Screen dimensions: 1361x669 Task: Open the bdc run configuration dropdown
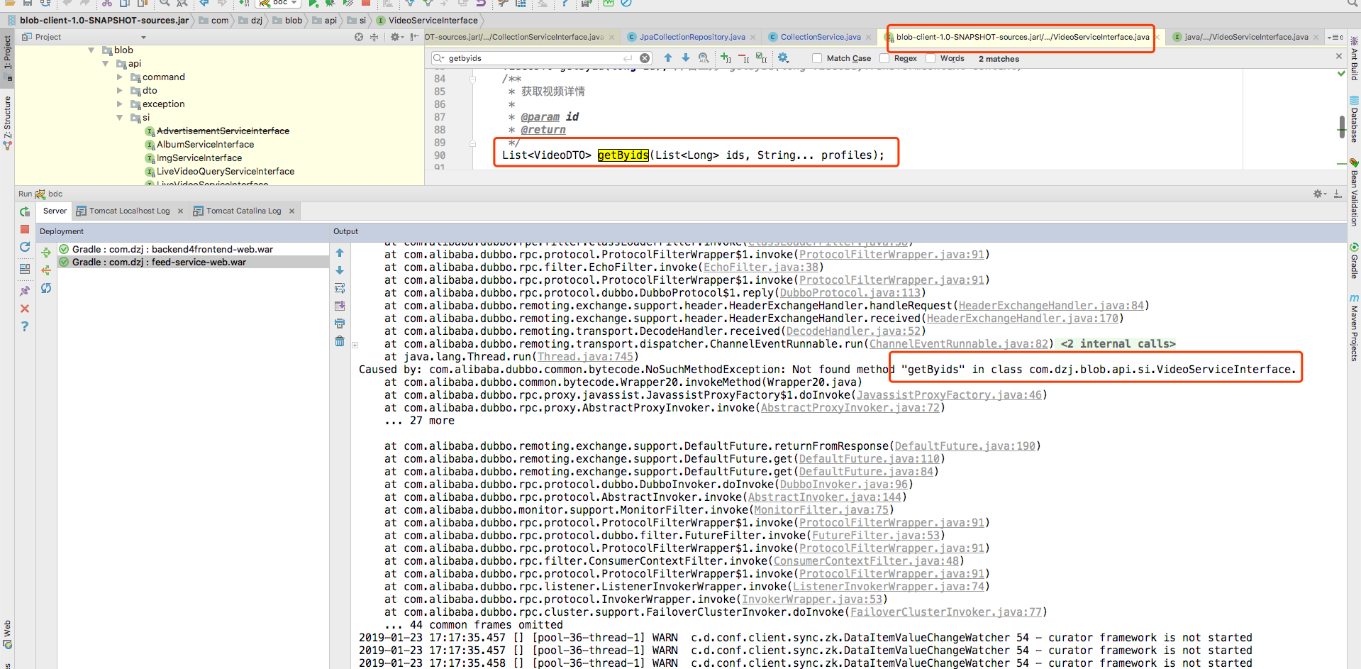(x=293, y=3)
